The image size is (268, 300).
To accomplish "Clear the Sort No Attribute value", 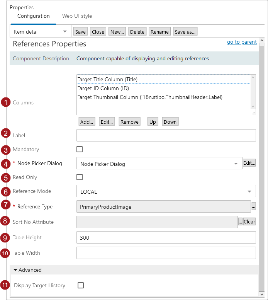I will [249, 222].
